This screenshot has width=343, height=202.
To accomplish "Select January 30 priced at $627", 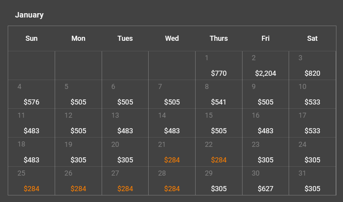I will 265,181.
